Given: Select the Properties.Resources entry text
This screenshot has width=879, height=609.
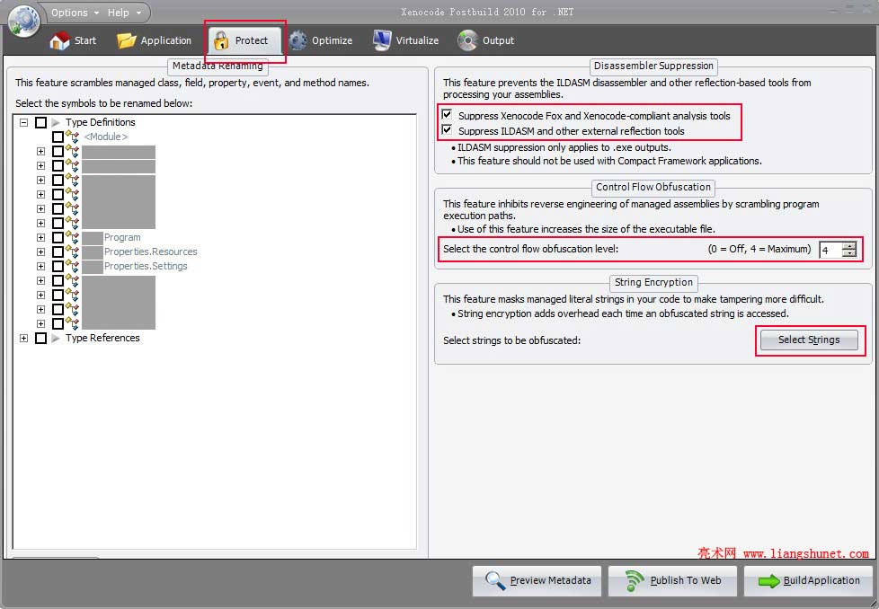Looking at the screenshot, I should tap(151, 252).
